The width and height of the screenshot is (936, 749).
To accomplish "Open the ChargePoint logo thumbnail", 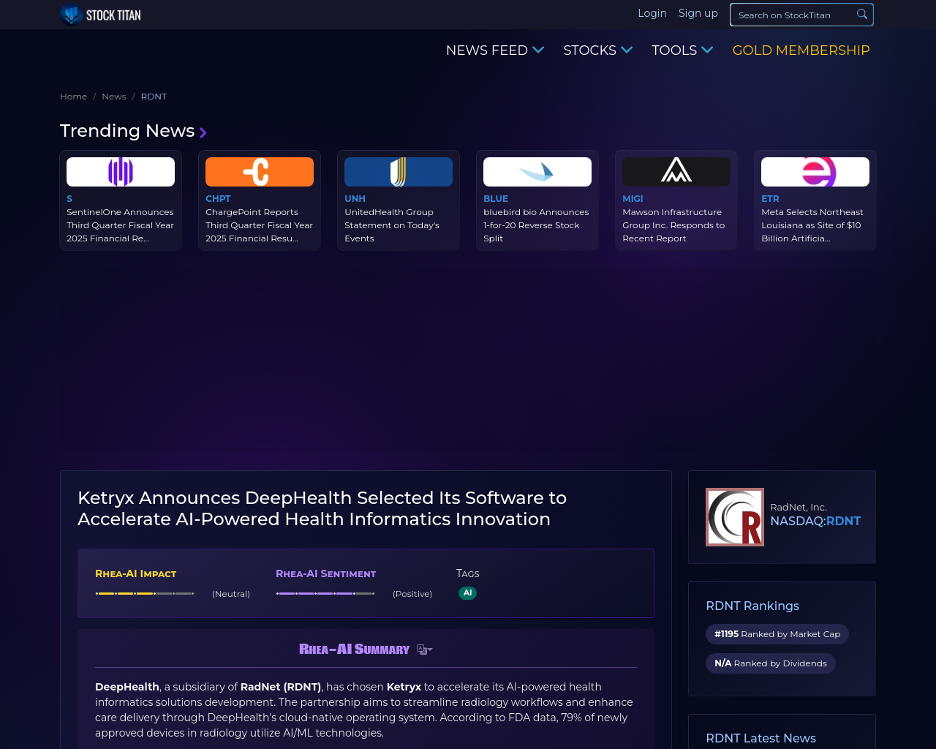I will (x=260, y=172).
